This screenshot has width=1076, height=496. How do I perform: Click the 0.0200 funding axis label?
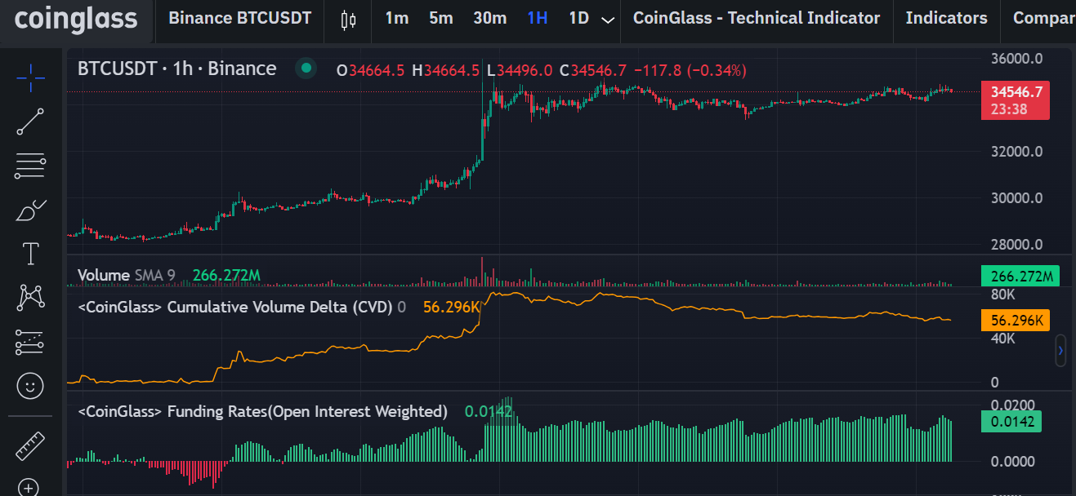pyautogui.click(x=1012, y=405)
